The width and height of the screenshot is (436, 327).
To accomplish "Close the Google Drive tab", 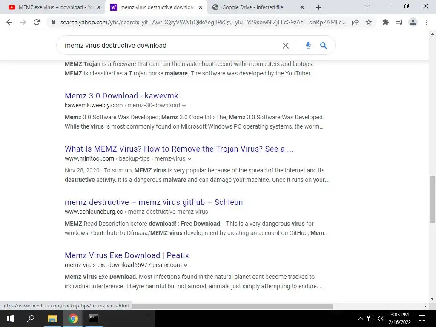I will (x=302, y=8).
